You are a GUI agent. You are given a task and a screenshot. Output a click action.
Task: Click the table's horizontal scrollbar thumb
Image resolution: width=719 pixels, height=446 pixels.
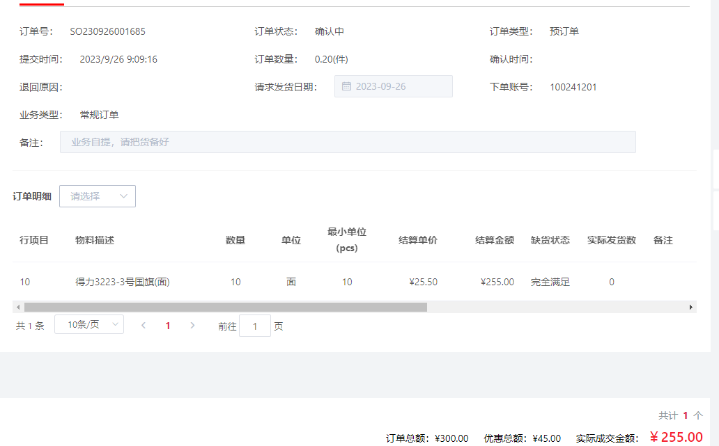click(225, 307)
